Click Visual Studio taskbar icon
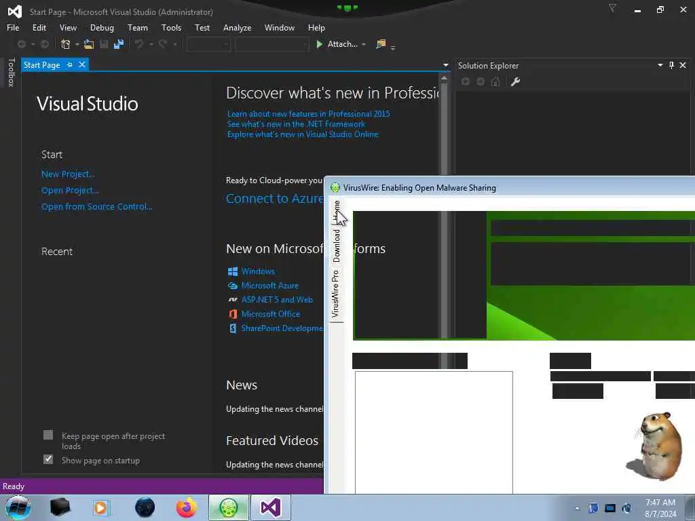Viewport: 695px width, 521px height. pos(271,507)
